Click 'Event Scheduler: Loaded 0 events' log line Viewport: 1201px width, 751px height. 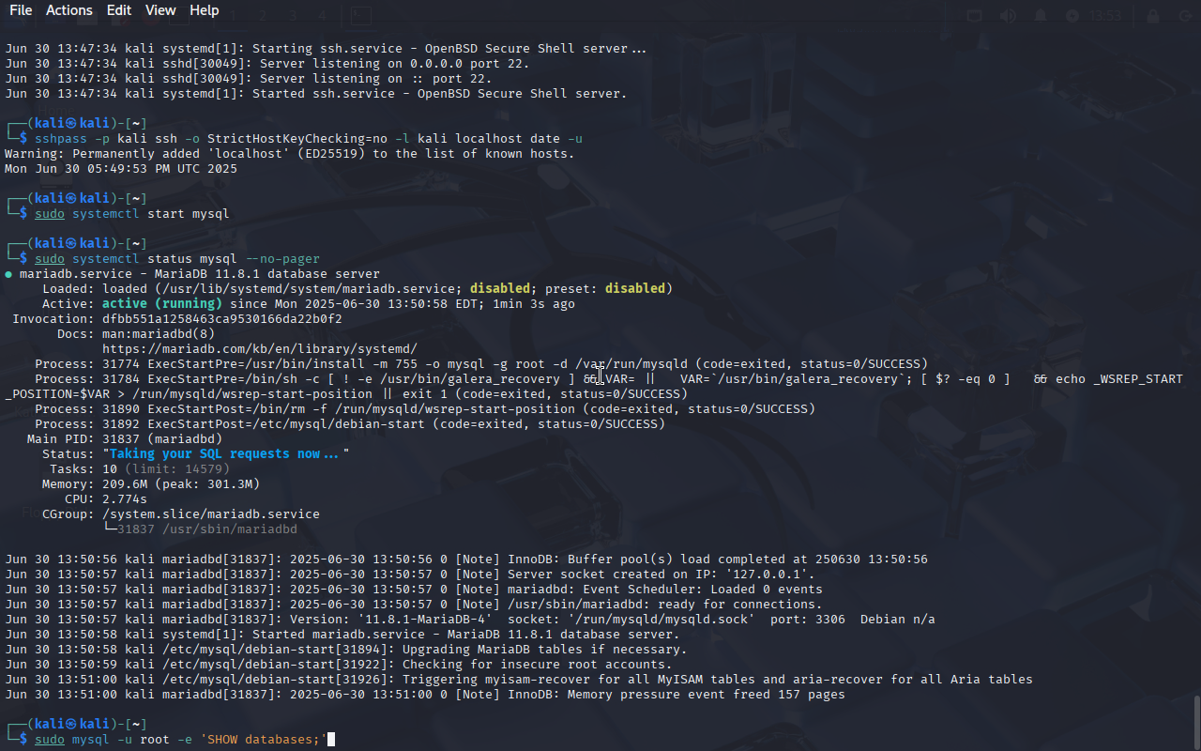pyautogui.click(x=414, y=590)
